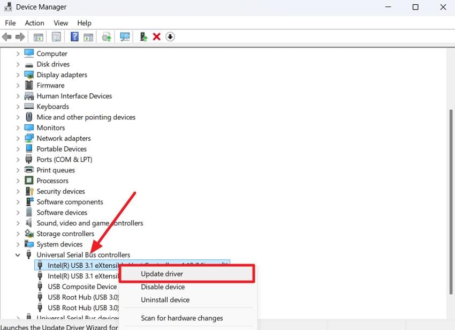Click the Forward navigation arrow
455x330 pixels.
tap(20, 36)
